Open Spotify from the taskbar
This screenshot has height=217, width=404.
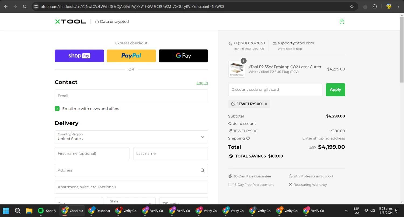pos(47,211)
